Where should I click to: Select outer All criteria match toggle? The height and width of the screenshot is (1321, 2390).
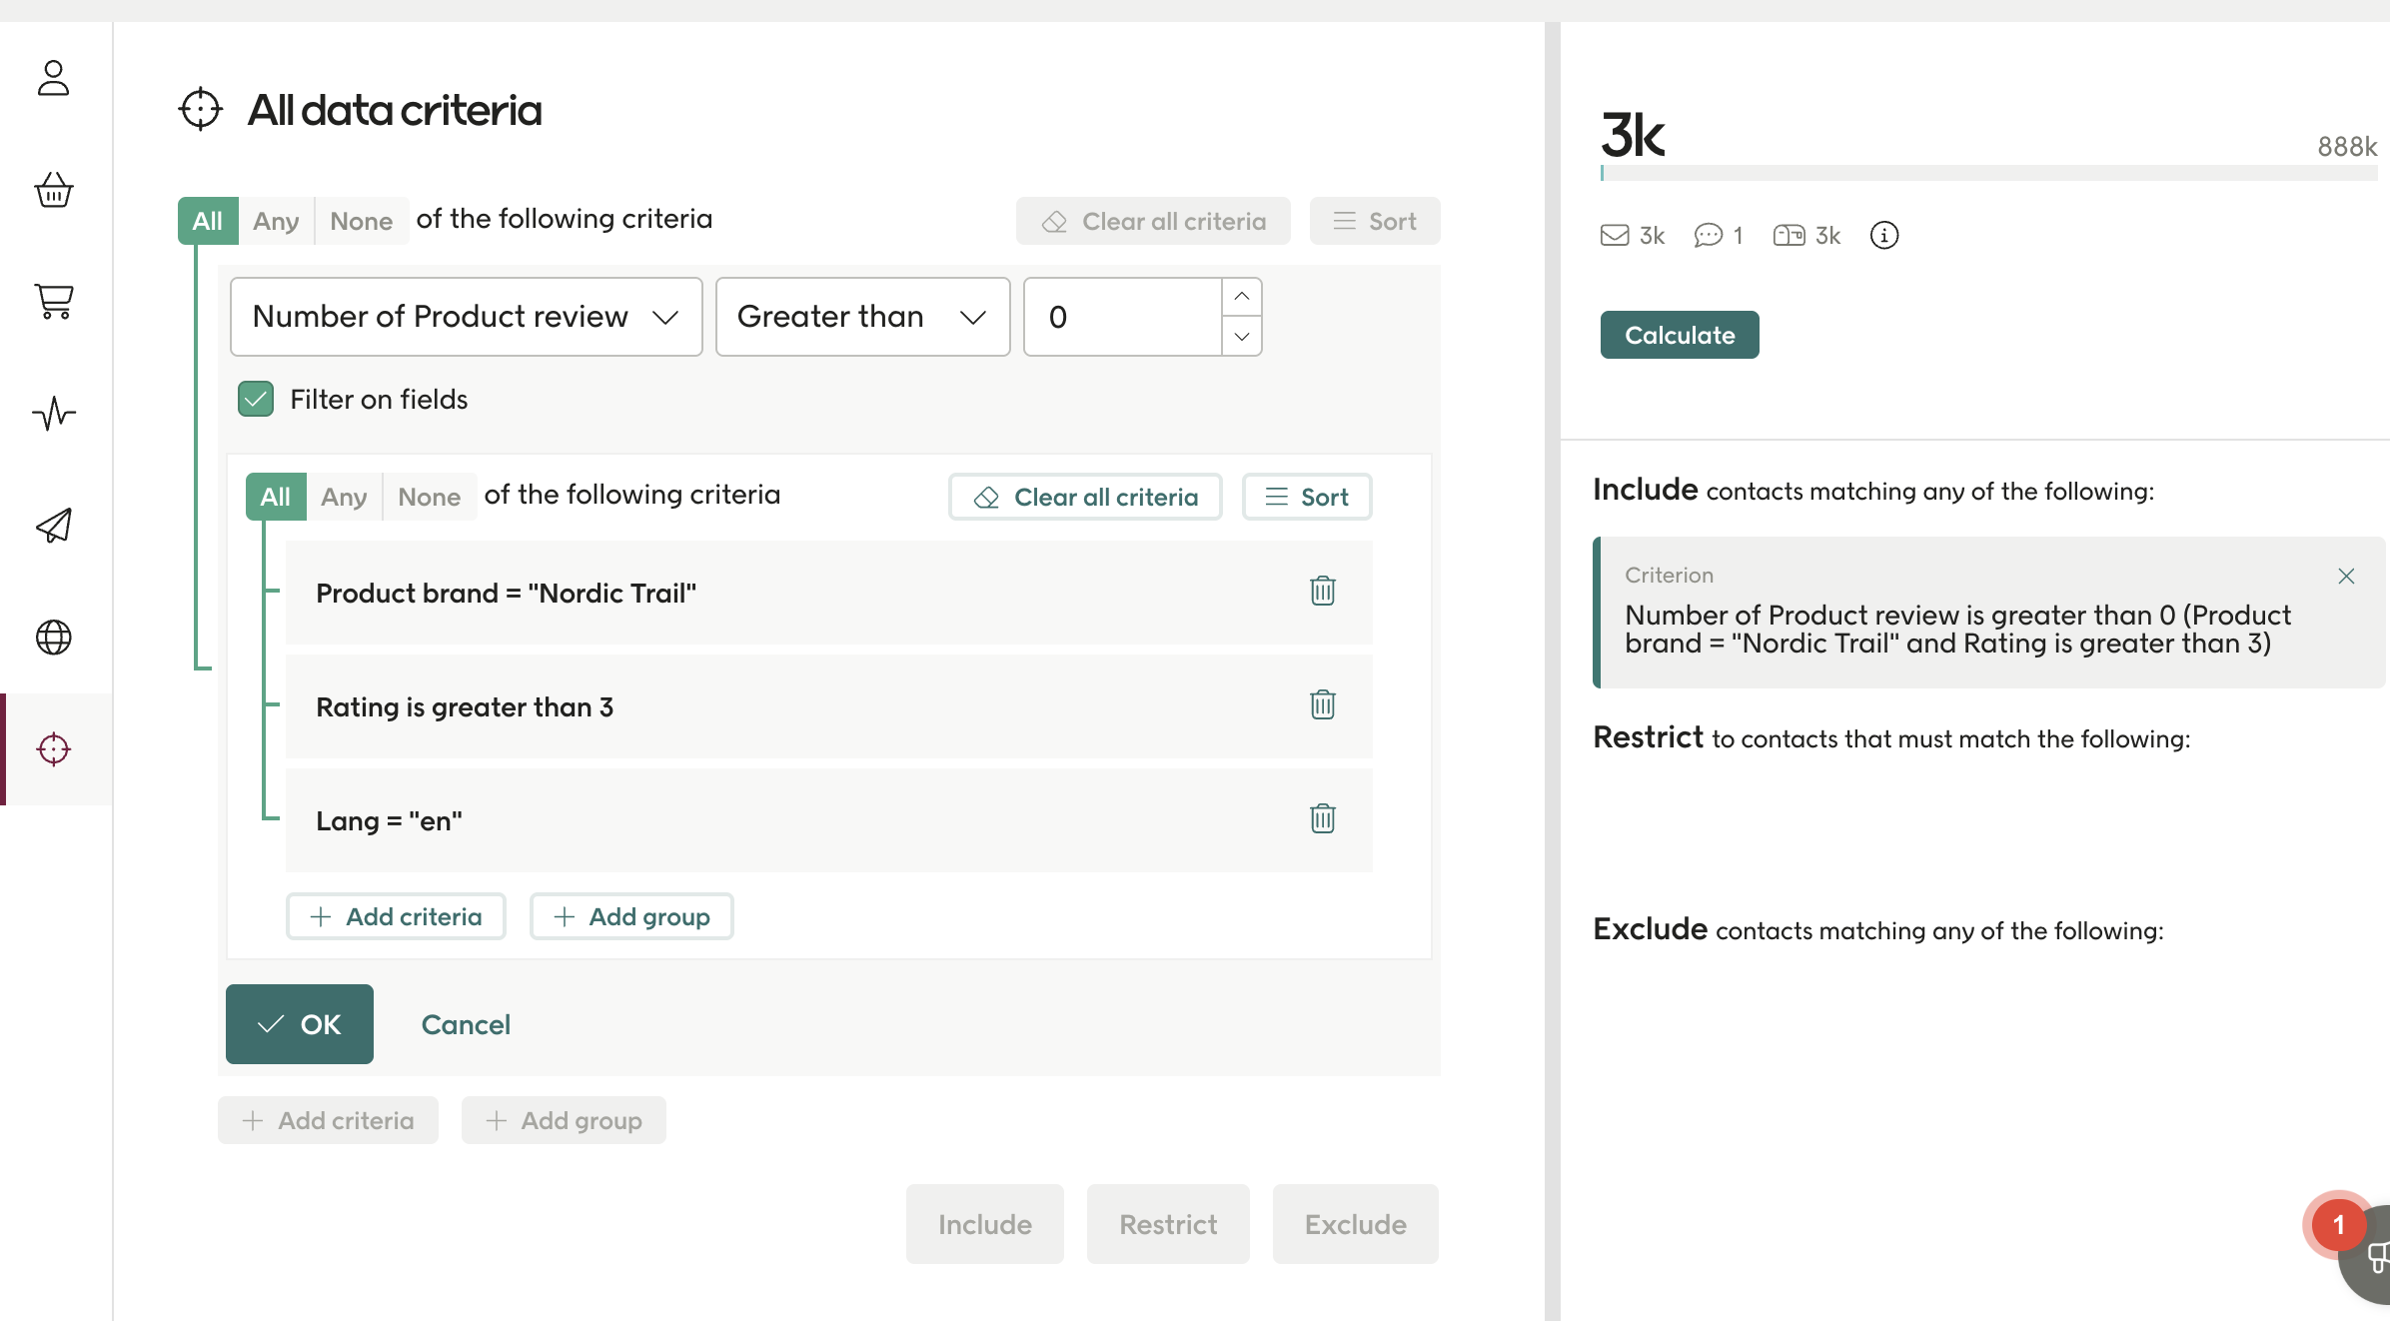(x=208, y=221)
